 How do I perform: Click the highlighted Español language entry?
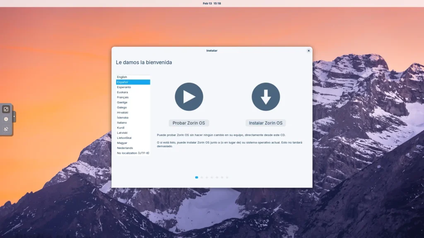[123, 82]
